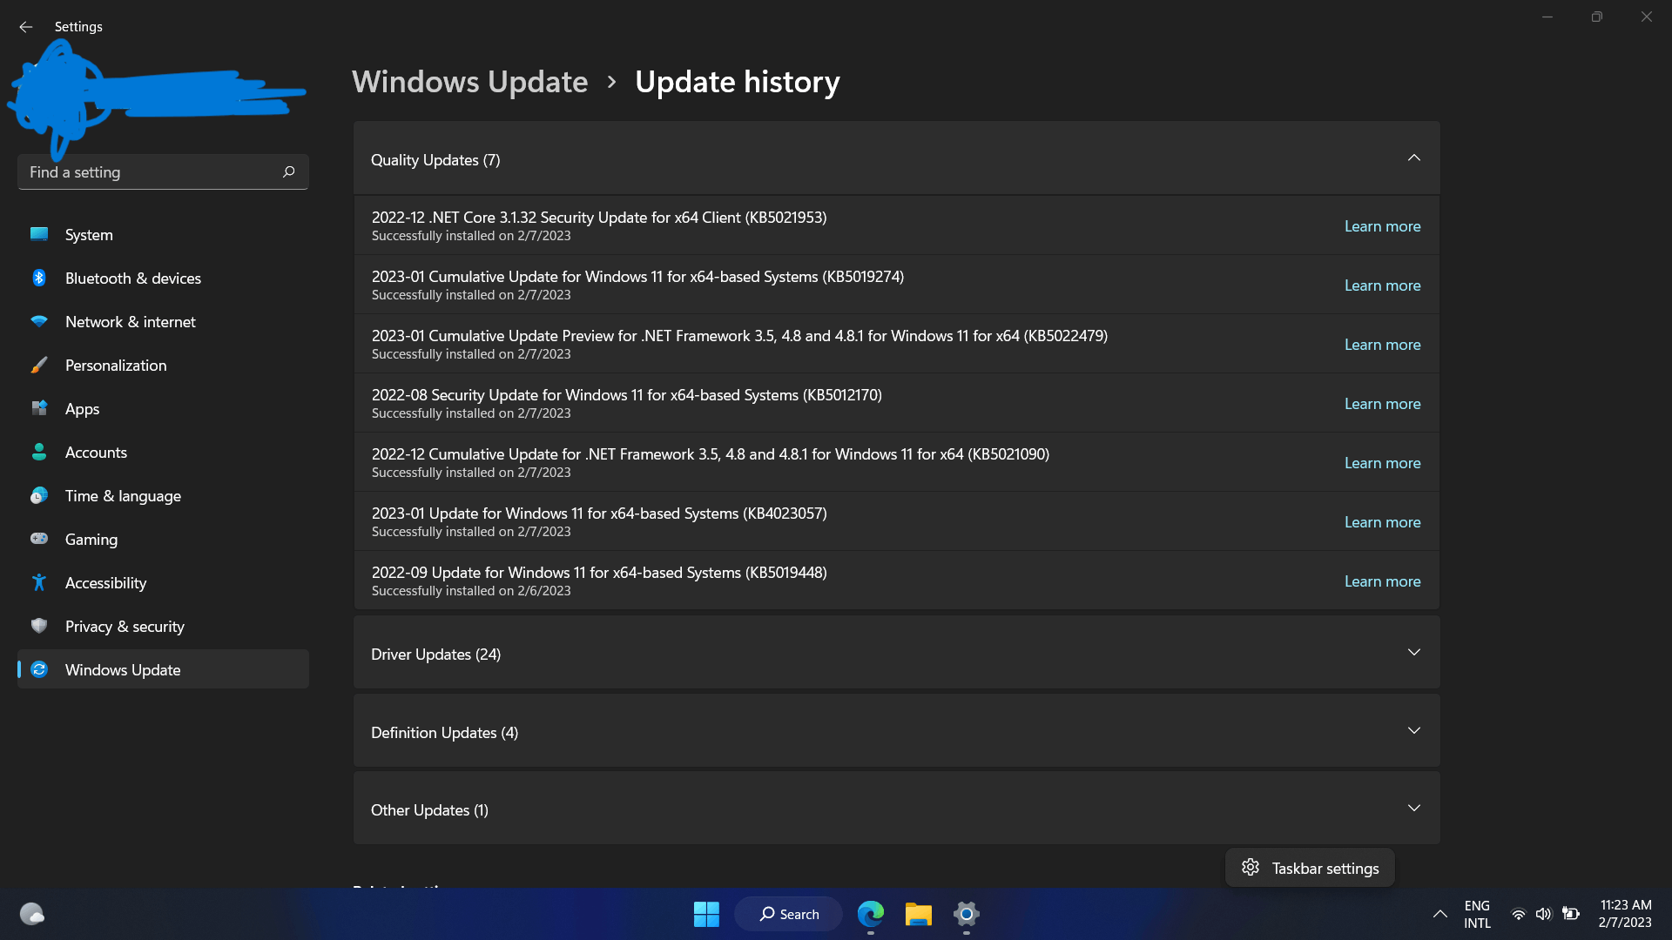Click the Personalization paintbrush icon
This screenshot has height=940, width=1672.
(39, 365)
